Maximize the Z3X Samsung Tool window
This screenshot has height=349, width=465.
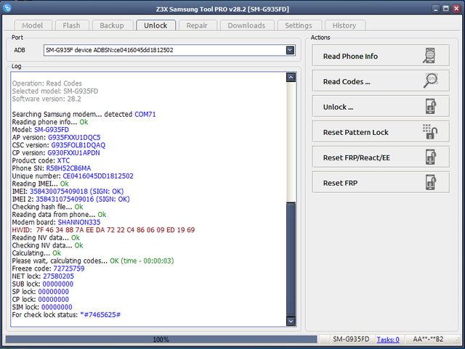[445, 9]
